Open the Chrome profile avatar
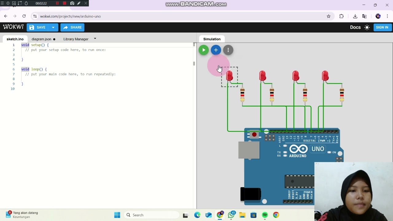Image resolution: width=393 pixels, height=221 pixels. click(378, 16)
